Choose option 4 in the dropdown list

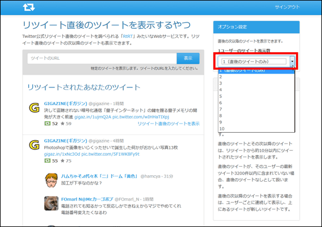coord(256,90)
